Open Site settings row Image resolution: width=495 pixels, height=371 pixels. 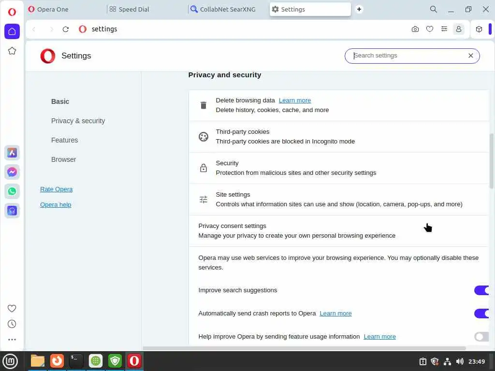tap(339, 200)
